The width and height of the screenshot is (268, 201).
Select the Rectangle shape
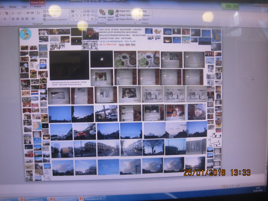click(x=85, y=11)
